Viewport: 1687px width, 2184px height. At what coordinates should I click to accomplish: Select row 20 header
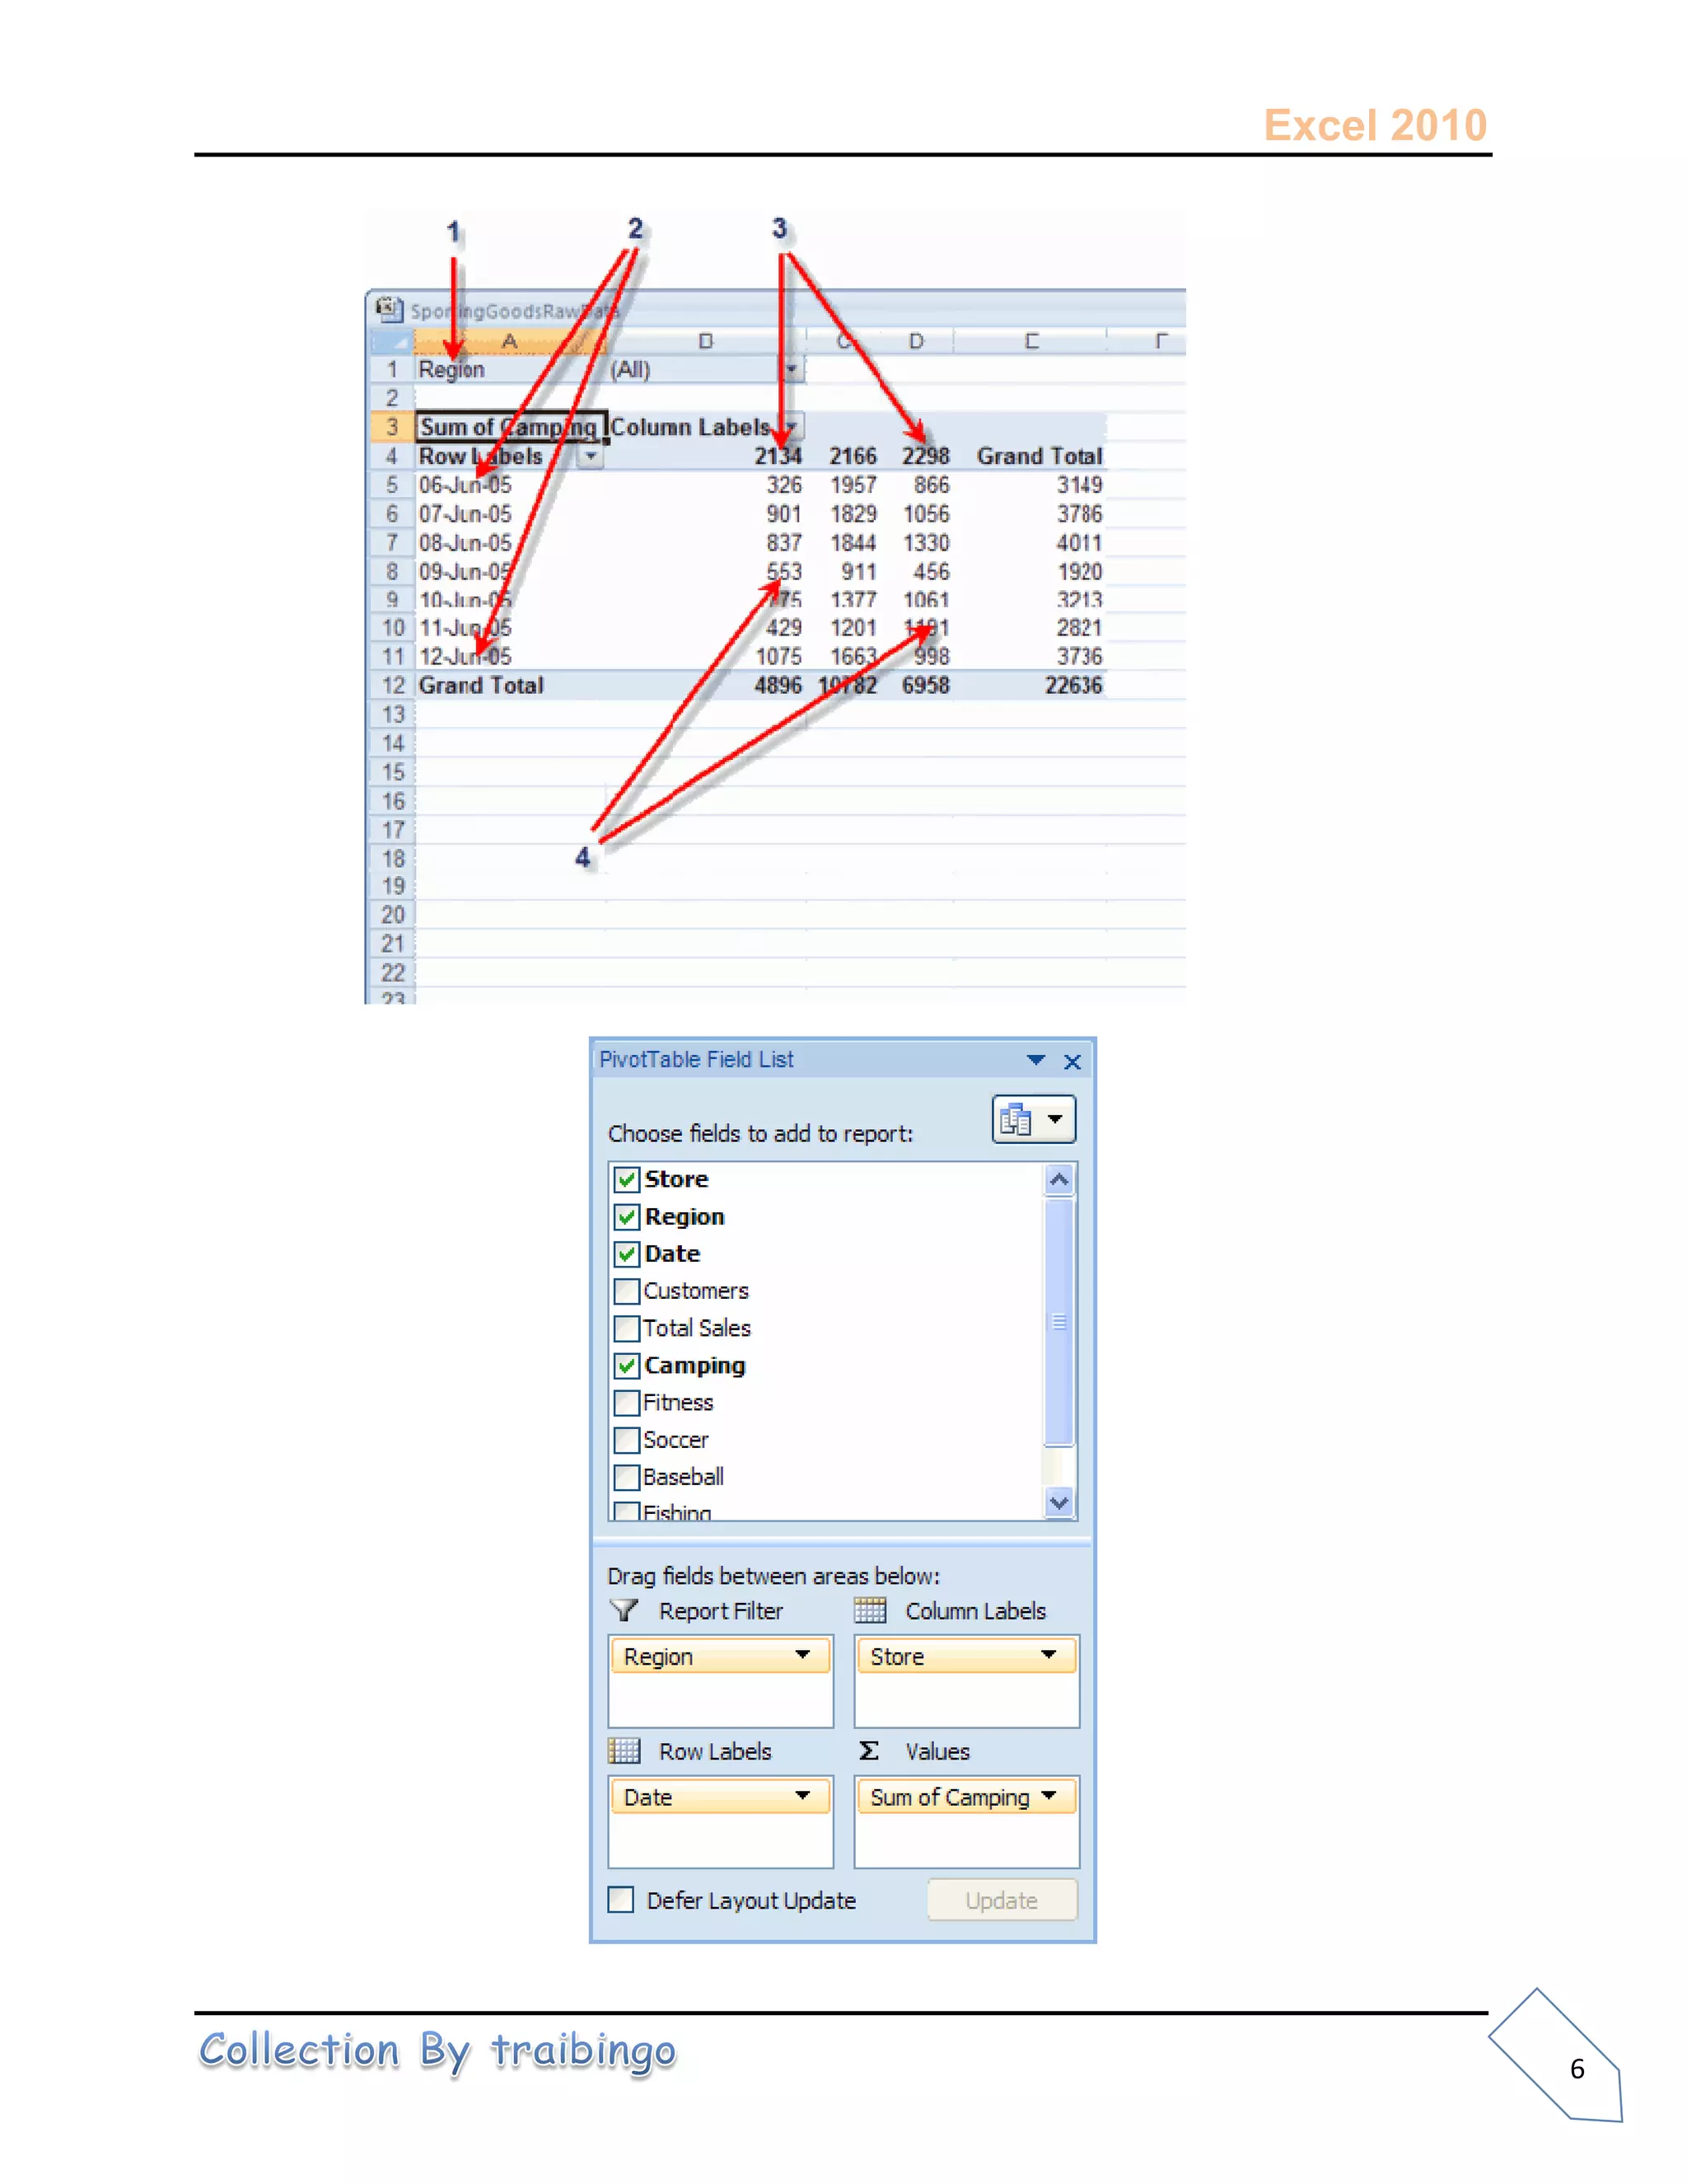(392, 915)
